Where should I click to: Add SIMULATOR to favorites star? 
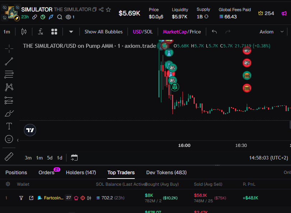pos(108,9)
